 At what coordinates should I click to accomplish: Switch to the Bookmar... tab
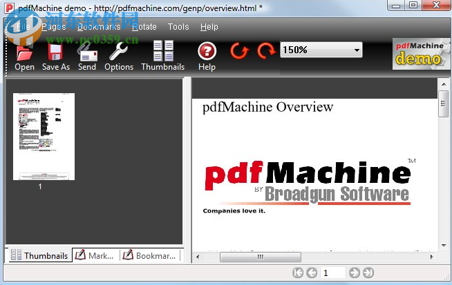[x=149, y=255]
